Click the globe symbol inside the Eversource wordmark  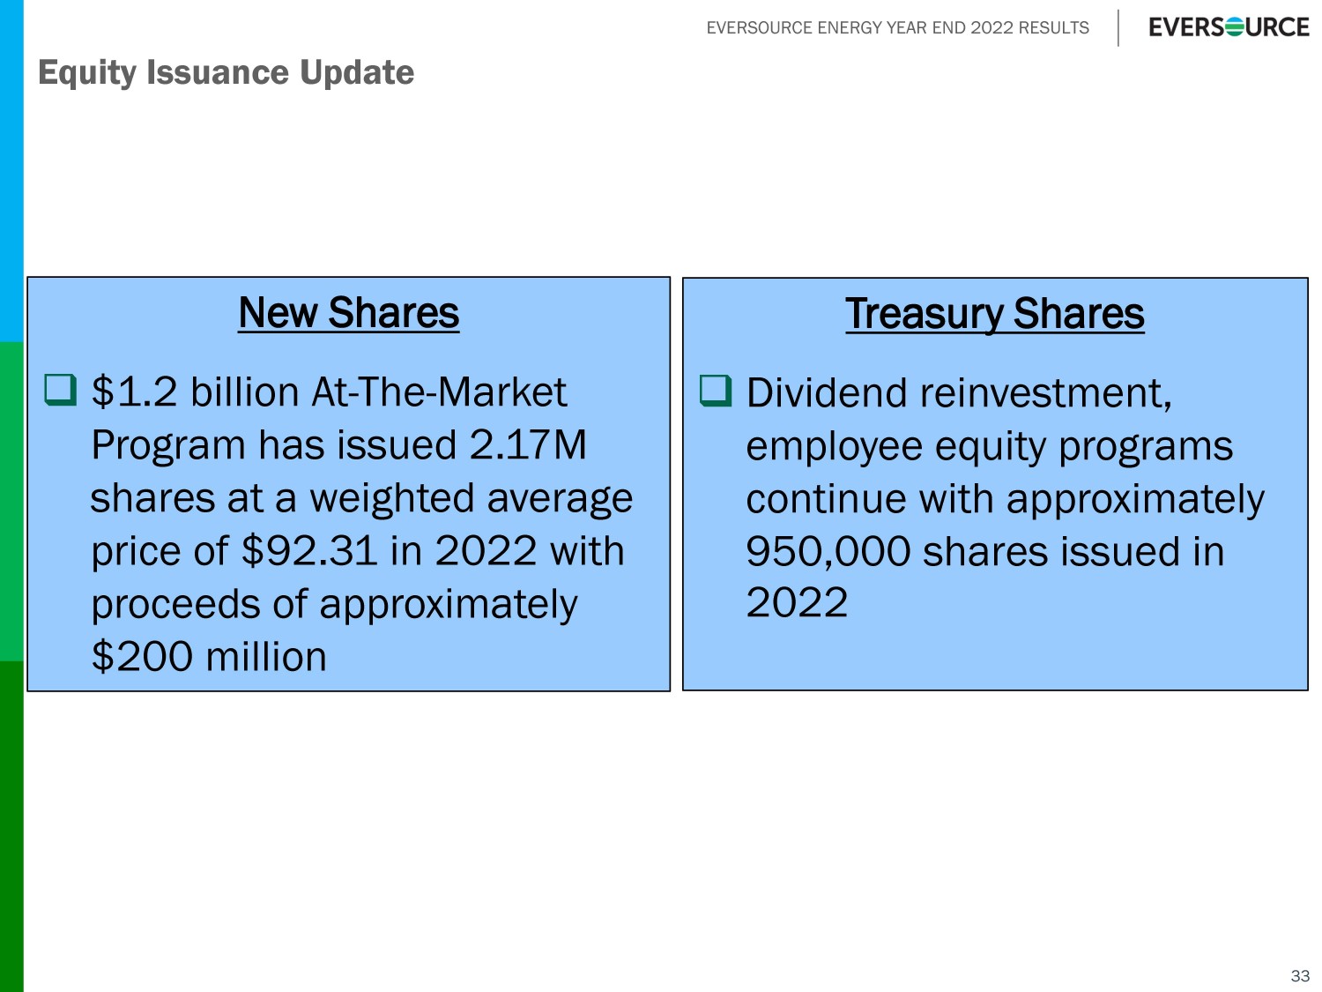pyautogui.click(x=1235, y=27)
